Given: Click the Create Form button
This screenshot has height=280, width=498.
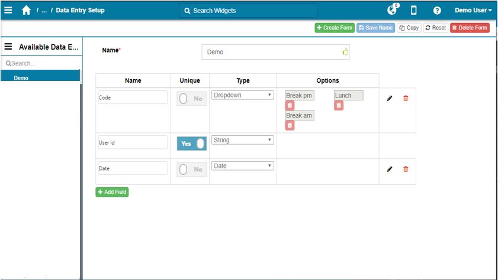Looking at the screenshot, I should point(335,28).
